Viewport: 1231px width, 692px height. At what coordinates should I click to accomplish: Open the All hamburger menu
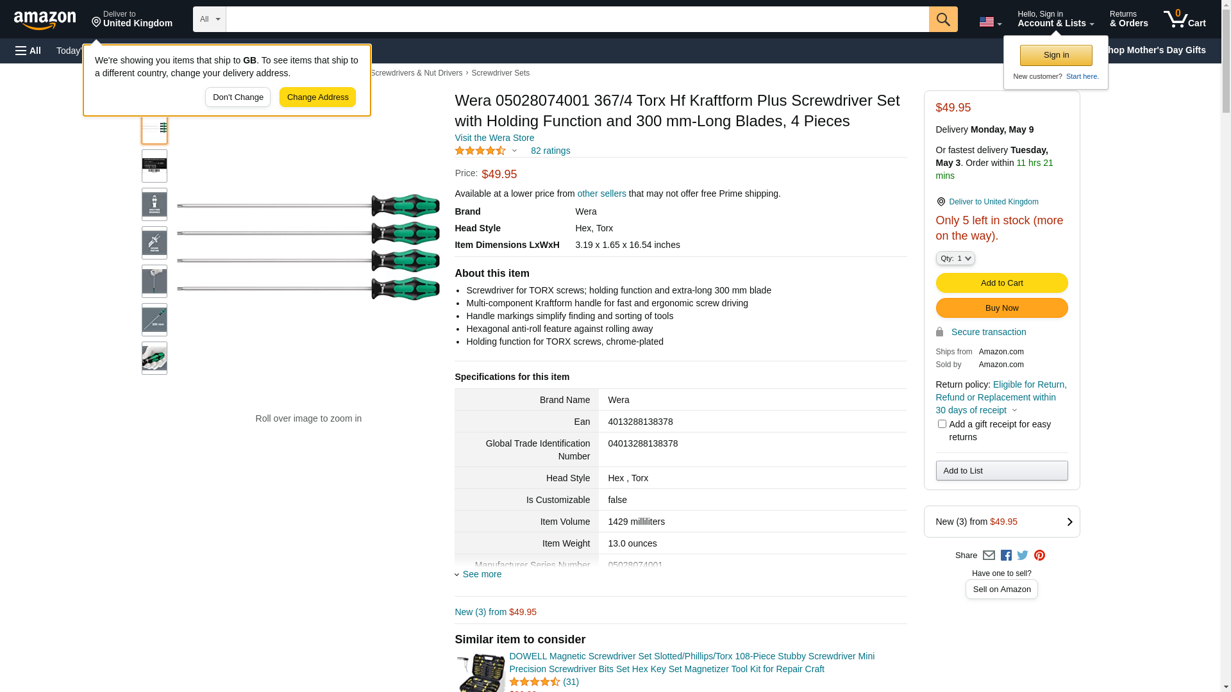28,51
